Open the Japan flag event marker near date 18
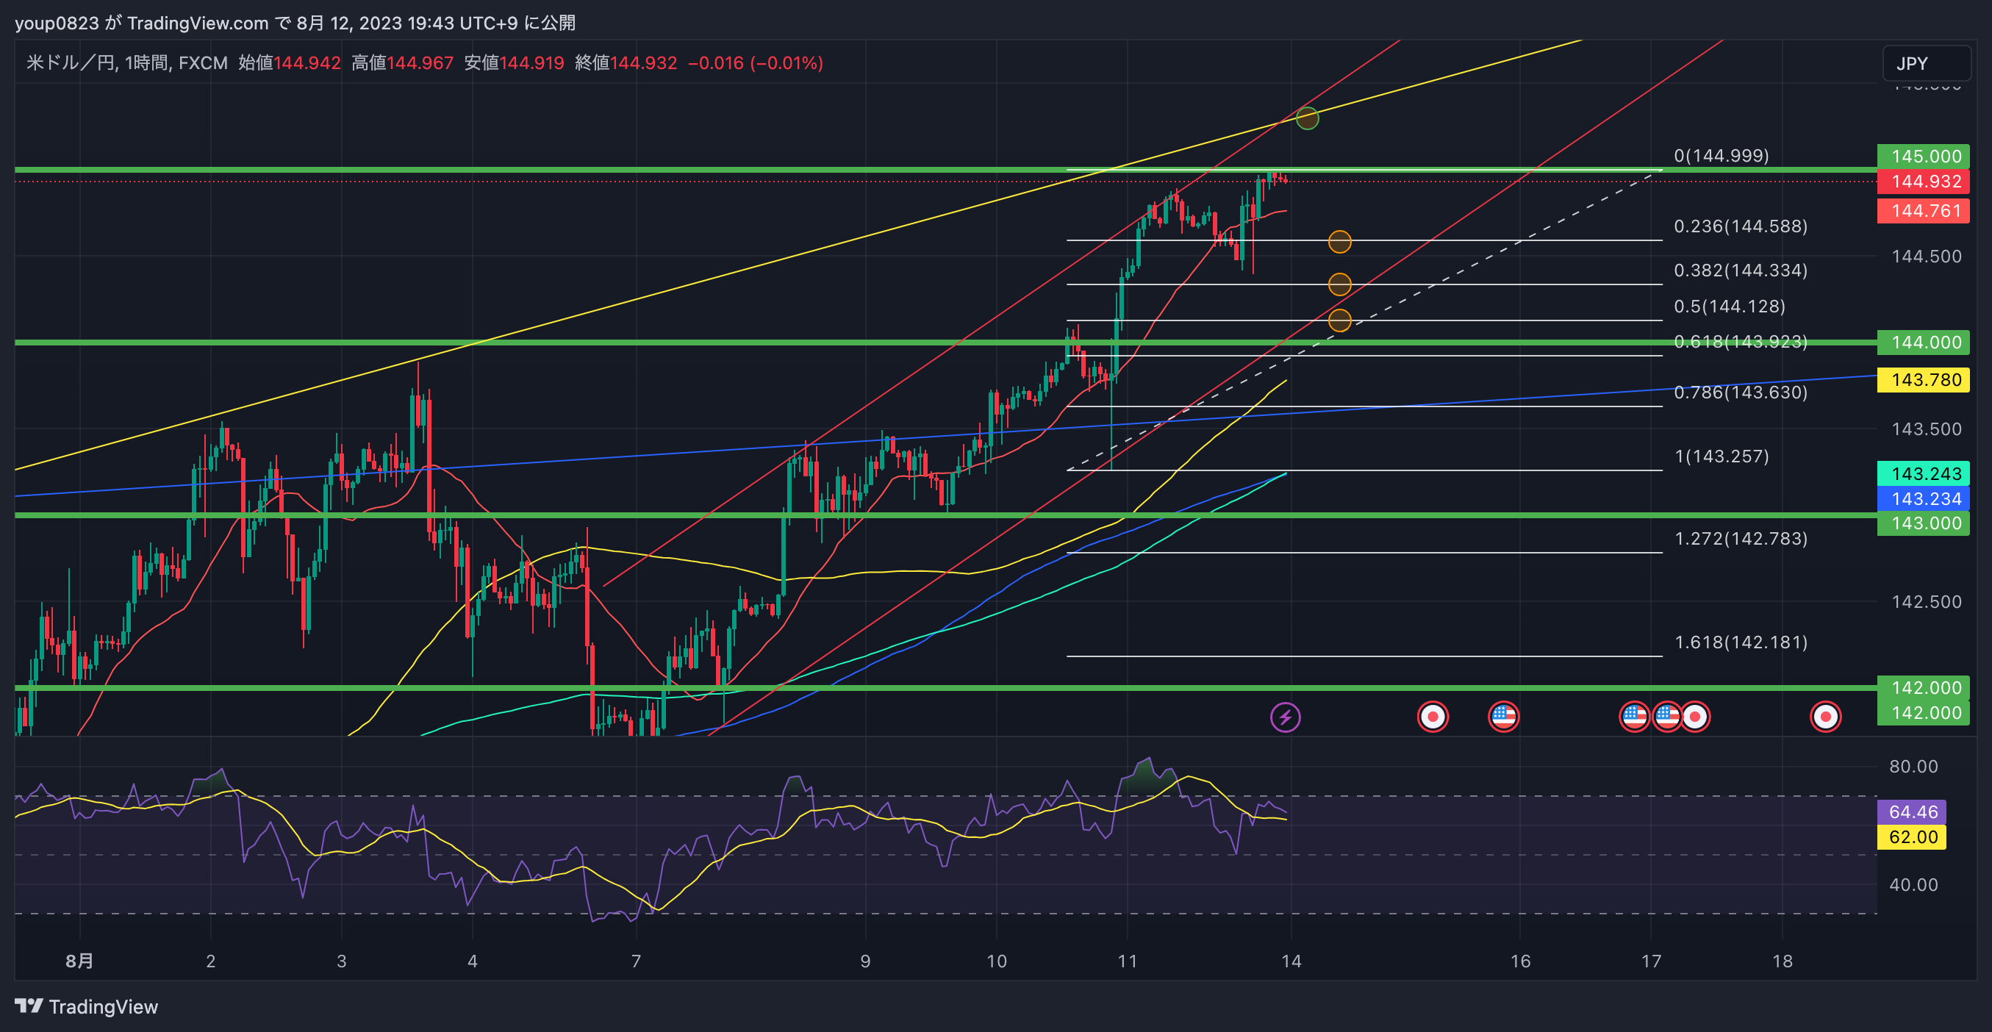This screenshot has height=1032, width=1992. click(x=1826, y=717)
